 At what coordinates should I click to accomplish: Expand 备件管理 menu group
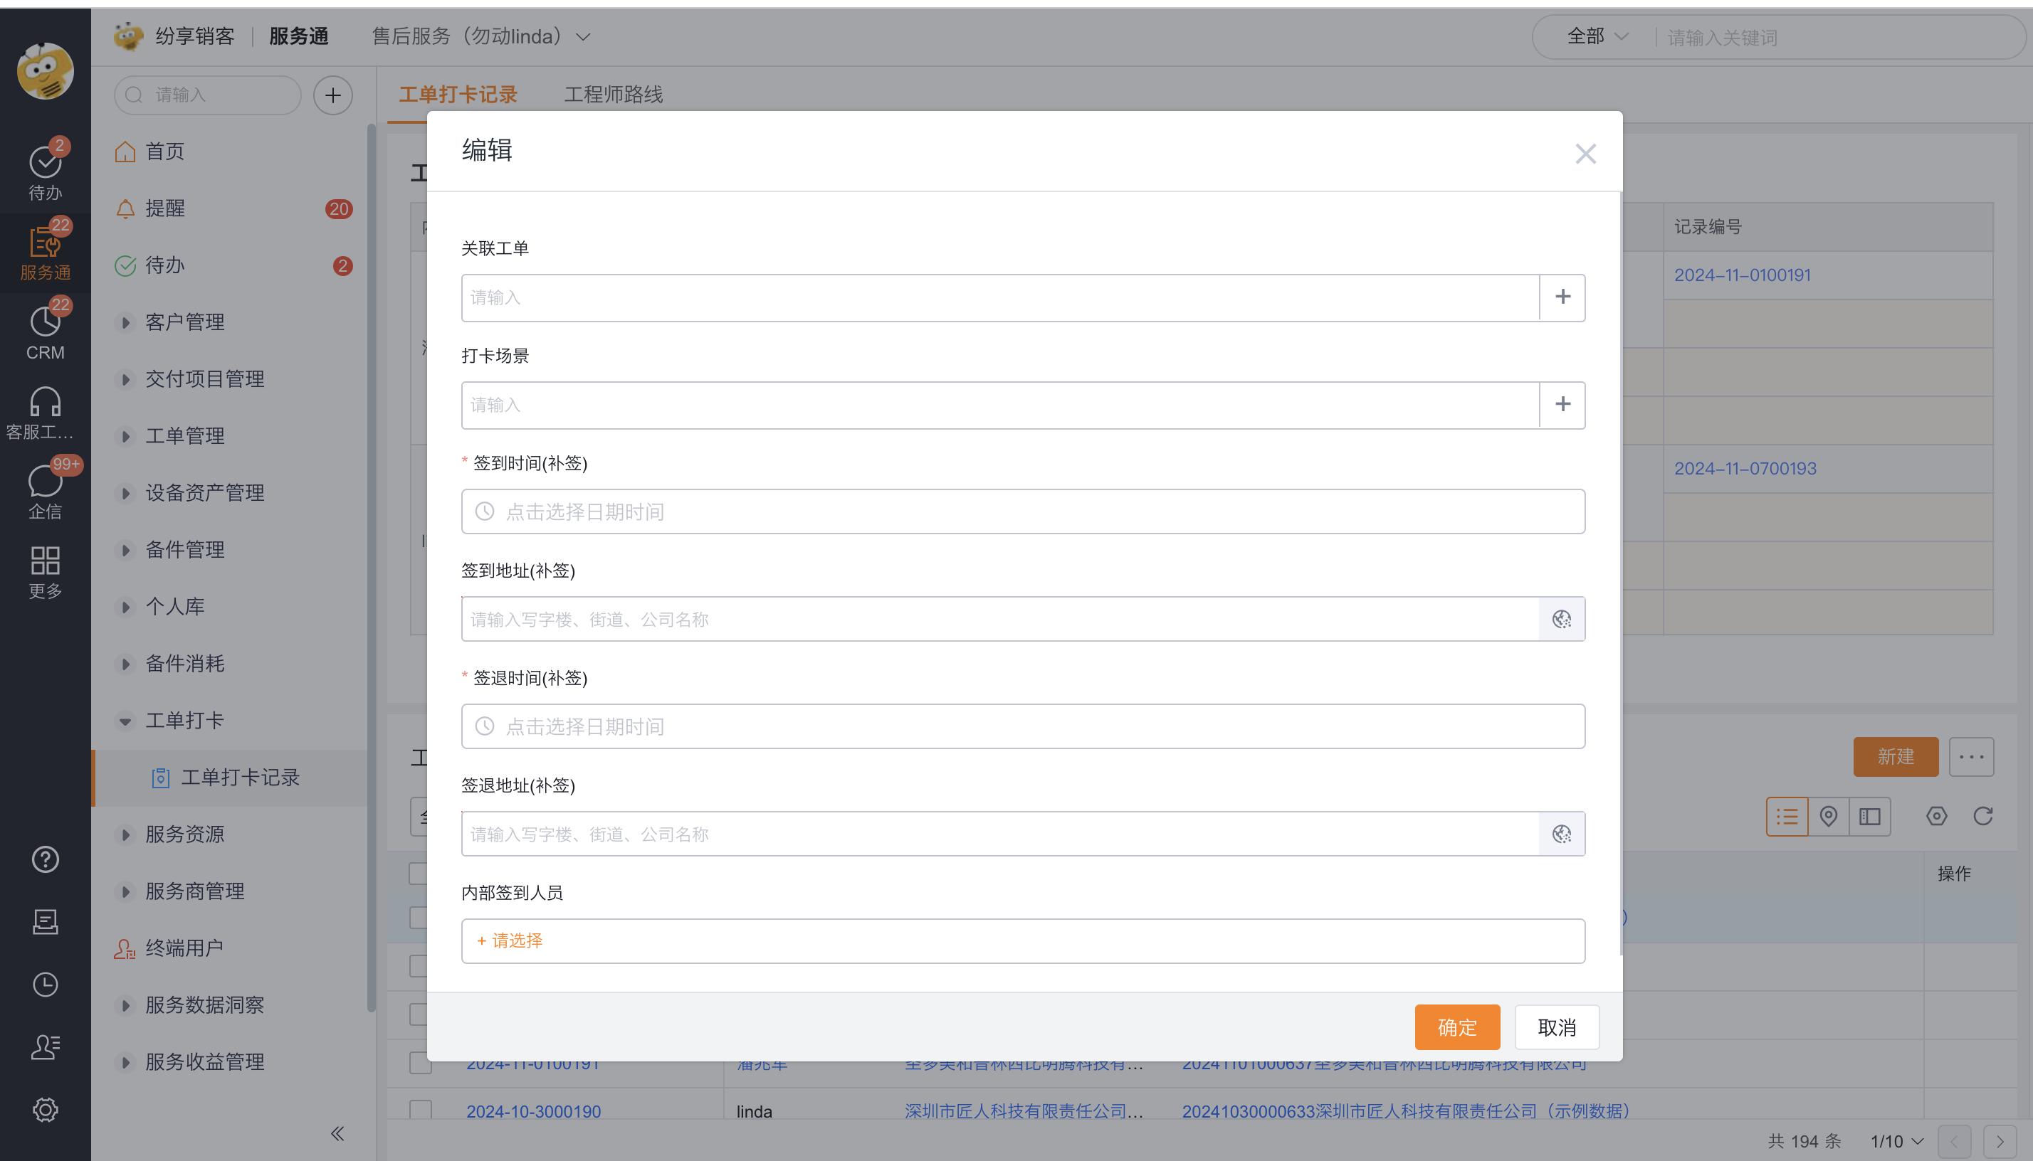(x=125, y=550)
